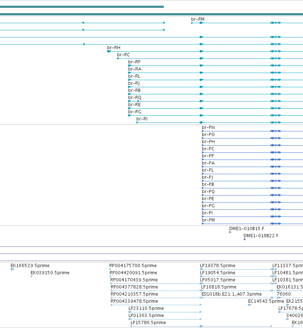
Task: Click the br-PQ protein label
Action: [208, 192]
